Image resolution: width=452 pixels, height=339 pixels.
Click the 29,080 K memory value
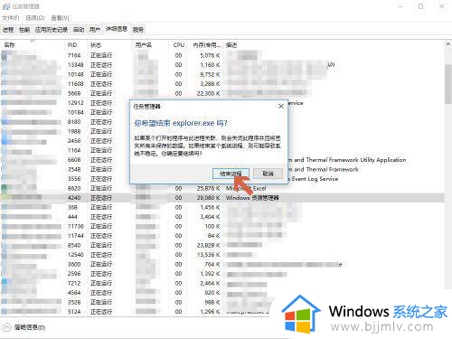point(209,198)
